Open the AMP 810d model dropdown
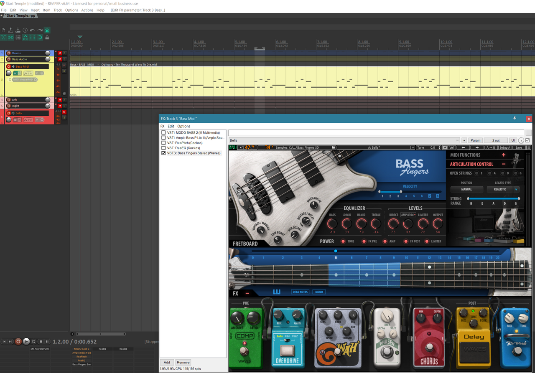The image size is (535, 373). [x=408, y=215]
